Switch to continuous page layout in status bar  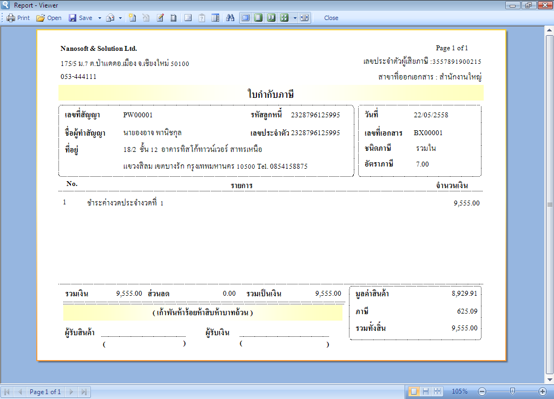point(426,391)
